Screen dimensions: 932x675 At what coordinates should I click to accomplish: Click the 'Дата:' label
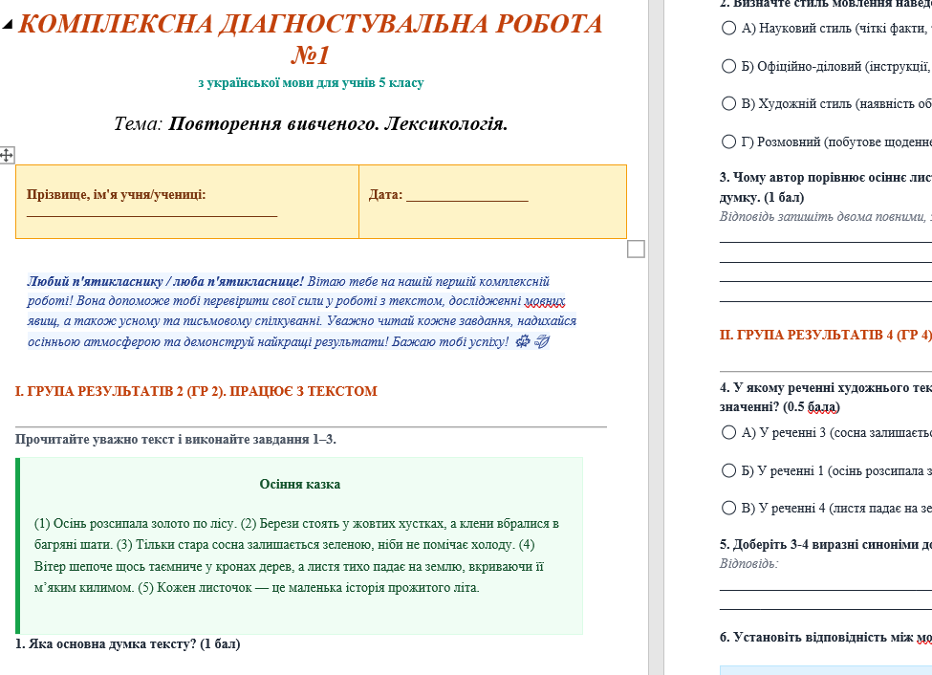coord(386,194)
